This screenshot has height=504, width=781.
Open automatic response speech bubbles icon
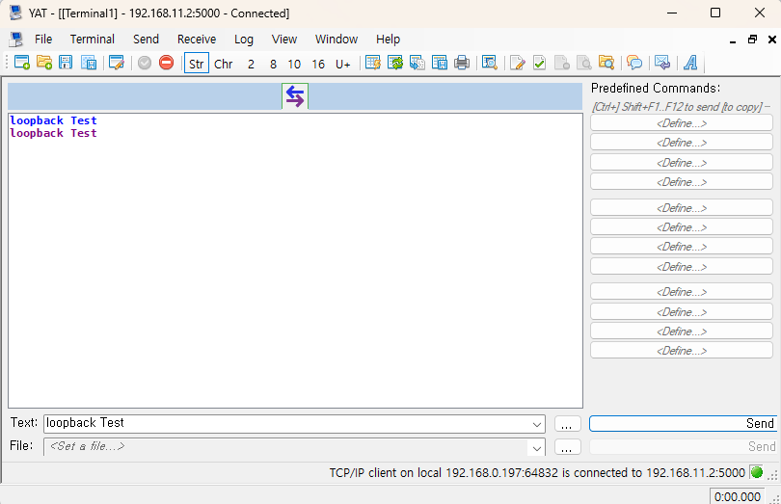634,63
